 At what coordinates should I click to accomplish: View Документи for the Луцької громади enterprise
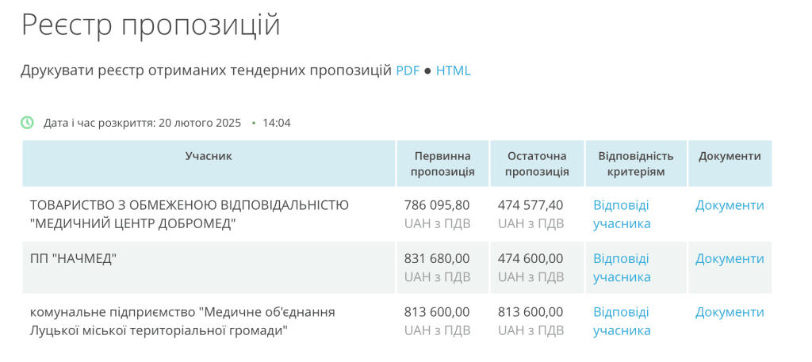730,313
